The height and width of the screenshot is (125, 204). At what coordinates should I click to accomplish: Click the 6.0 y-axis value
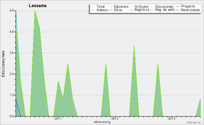pos(12,10)
